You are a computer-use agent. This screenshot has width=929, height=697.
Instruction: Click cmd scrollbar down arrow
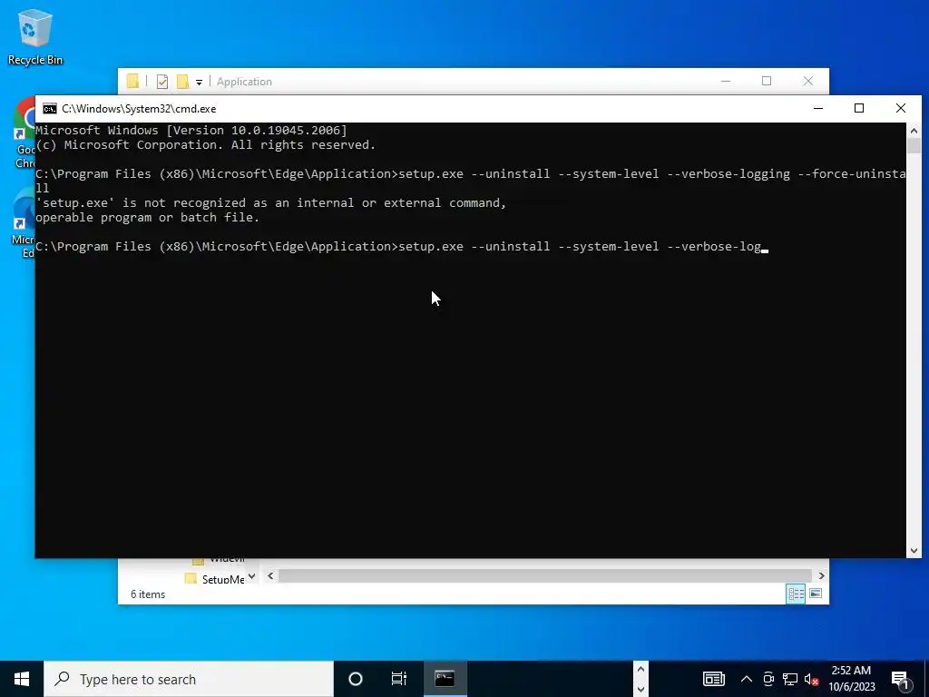[x=914, y=551]
